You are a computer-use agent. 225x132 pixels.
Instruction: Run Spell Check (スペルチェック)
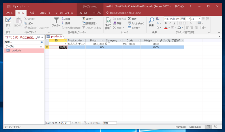pos(136,23)
